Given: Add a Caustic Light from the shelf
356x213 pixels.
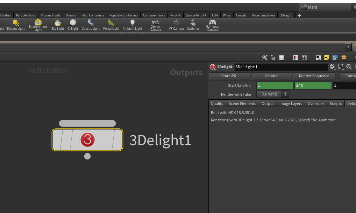Looking at the screenshot, I should point(91,25).
